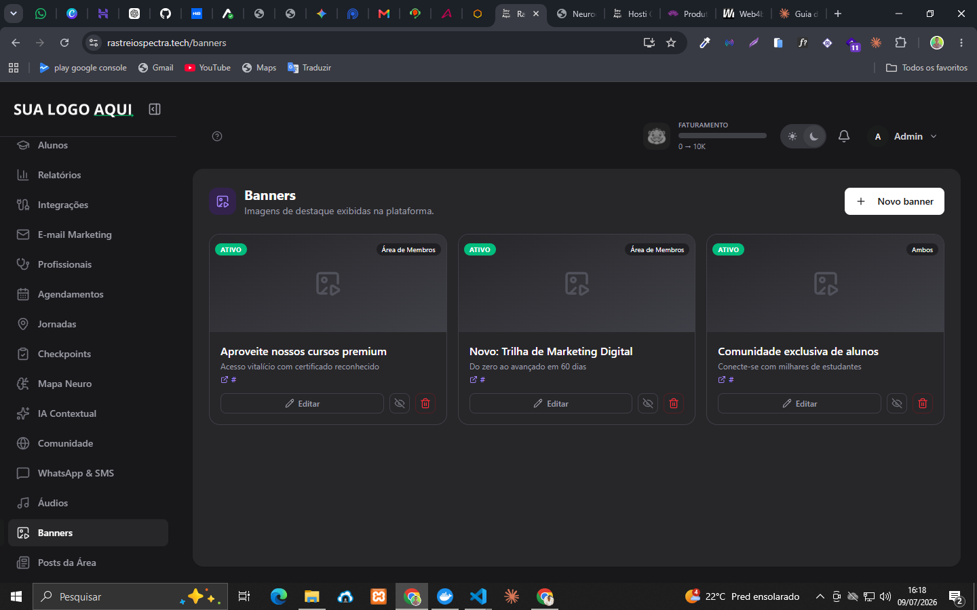This screenshot has height=610, width=977.
Task: Open the Chrome three-dot menu
Action: coord(961,43)
